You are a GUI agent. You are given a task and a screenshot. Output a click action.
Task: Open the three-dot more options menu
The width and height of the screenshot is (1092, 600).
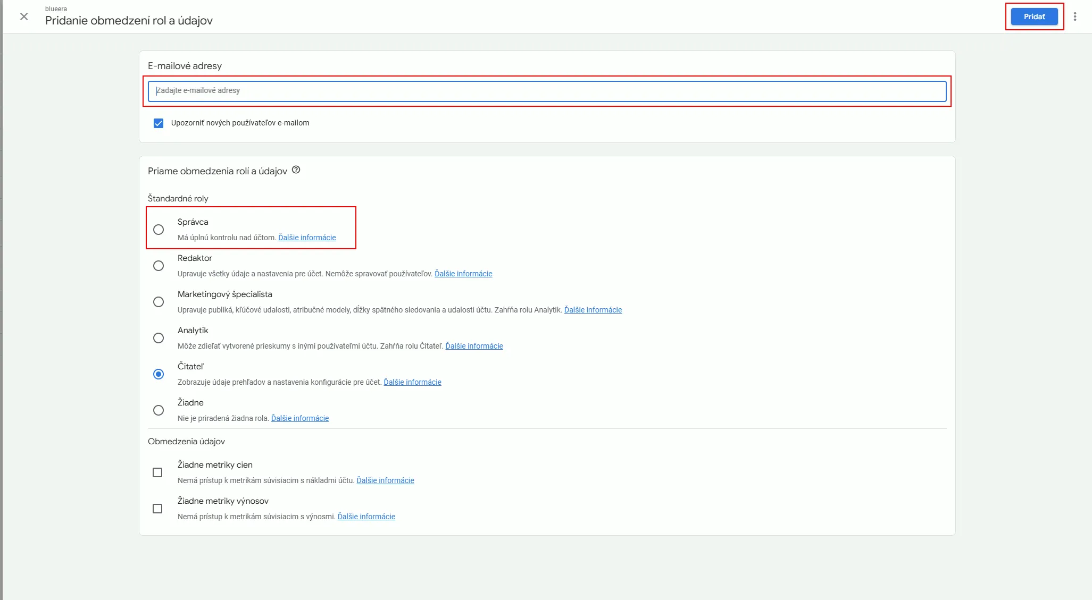click(1075, 16)
